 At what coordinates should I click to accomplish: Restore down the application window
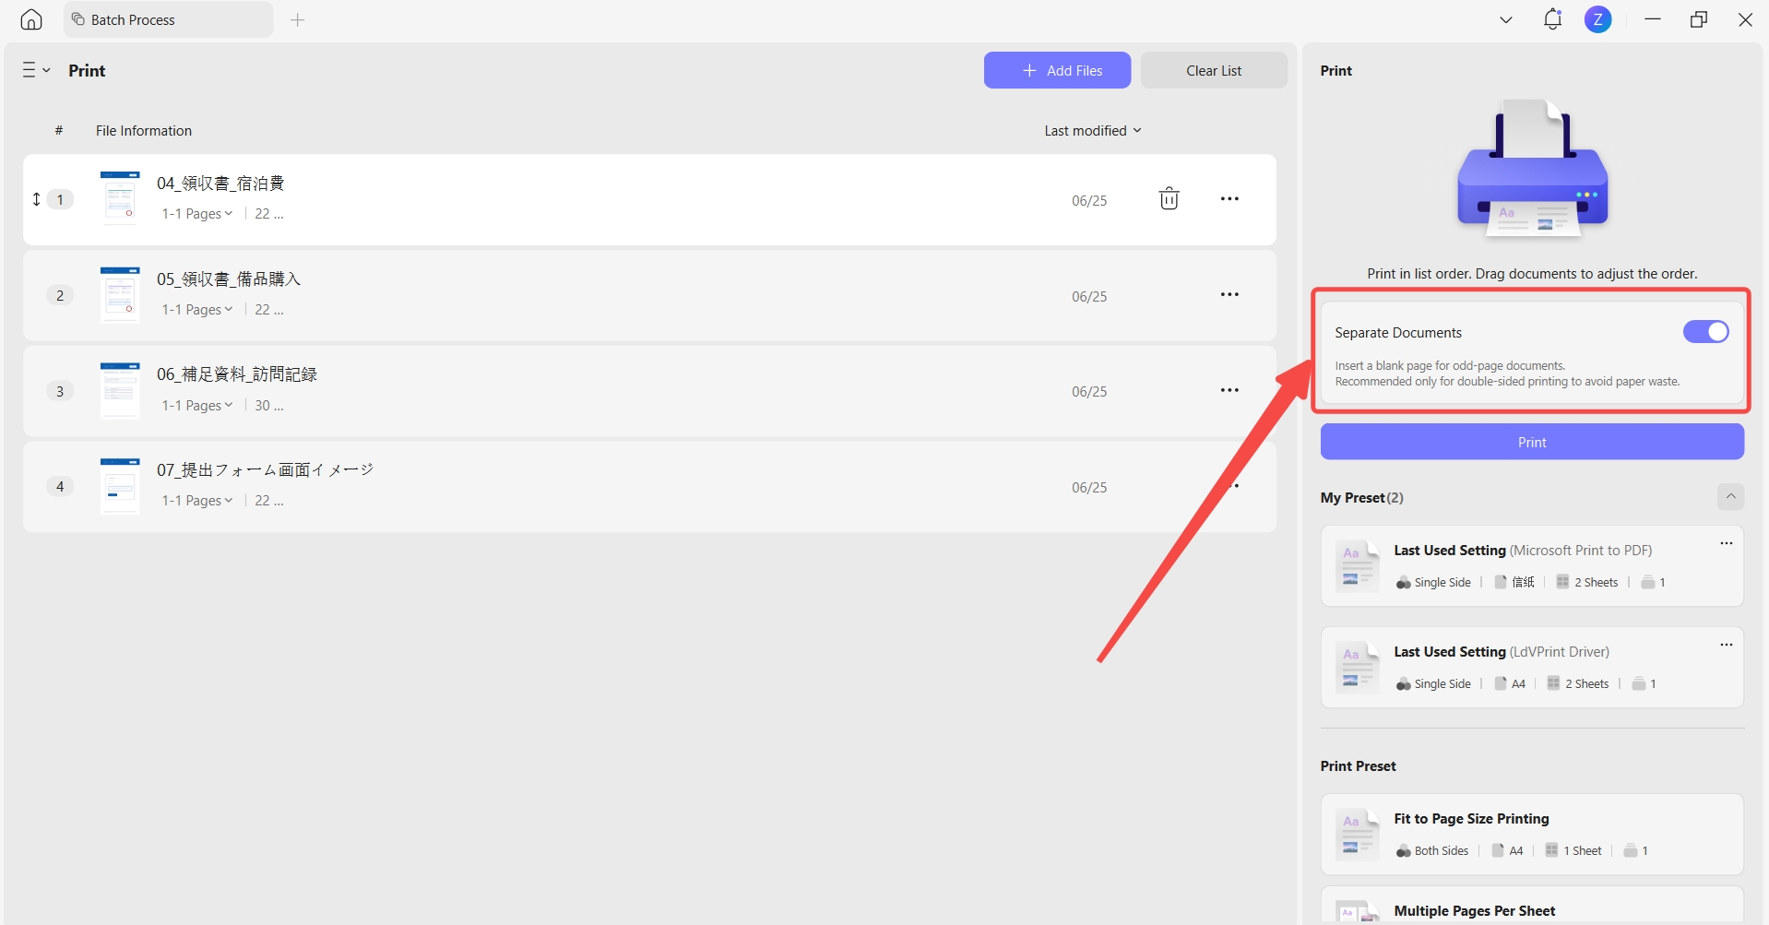pos(1699,19)
